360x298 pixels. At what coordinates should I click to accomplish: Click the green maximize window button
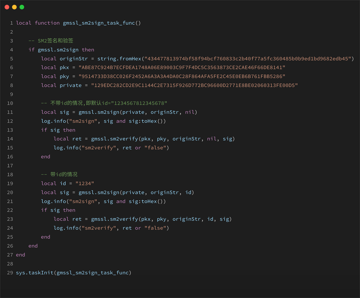[x=22, y=7]
